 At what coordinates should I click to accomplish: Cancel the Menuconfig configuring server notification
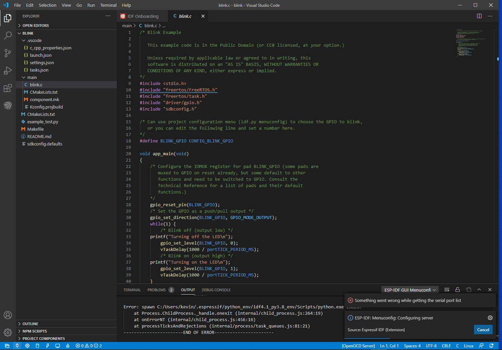(x=483, y=330)
